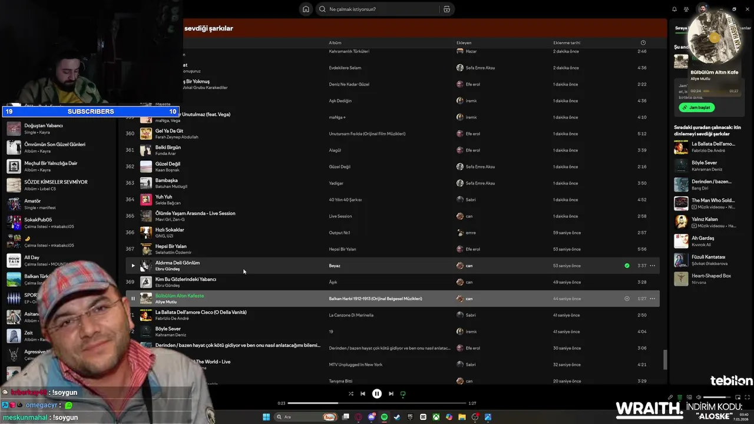The width and height of the screenshot is (754, 424).
Task: Open Steam from the taskbar
Action: click(x=397, y=417)
